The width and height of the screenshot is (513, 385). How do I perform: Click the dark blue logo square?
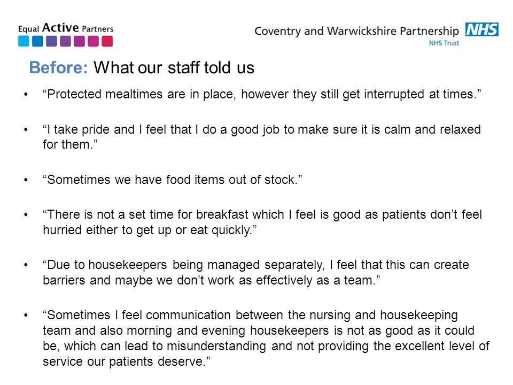coord(37,41)
